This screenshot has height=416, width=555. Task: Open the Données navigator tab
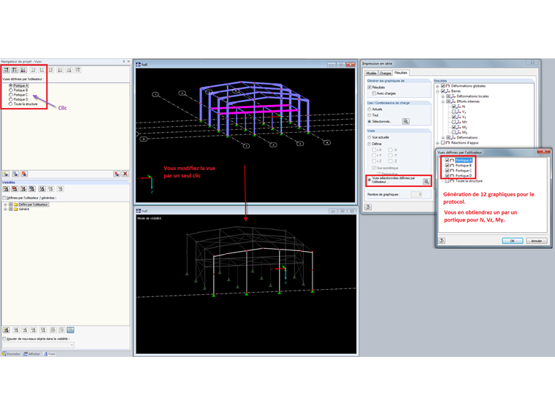pyautogui.click(x=11, y=354)
